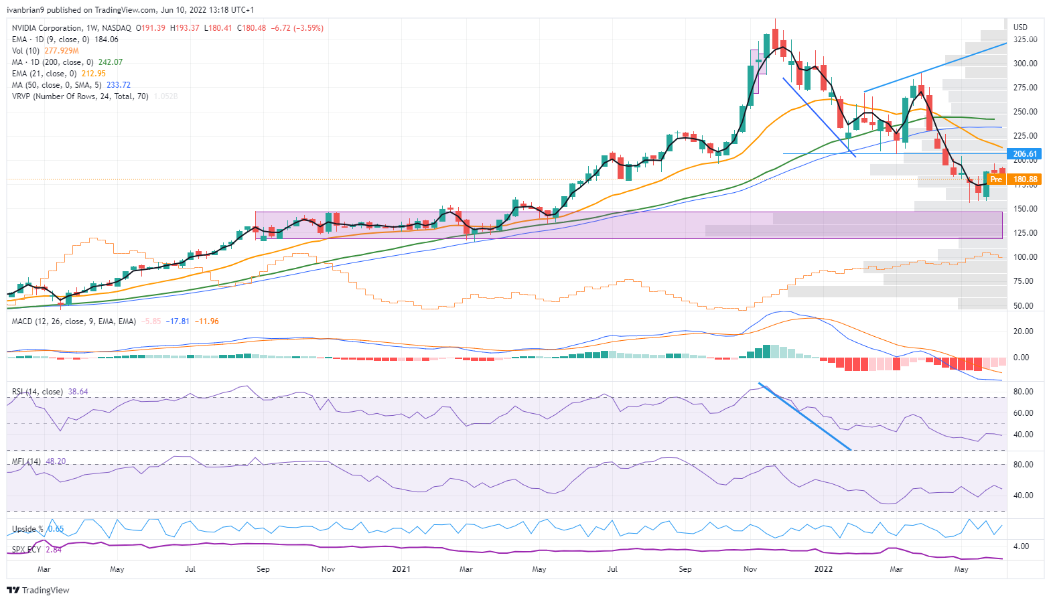Screen dimensions: 1051x602
Task: Select the blue 206.61 price label
Action: point(1025,154)
